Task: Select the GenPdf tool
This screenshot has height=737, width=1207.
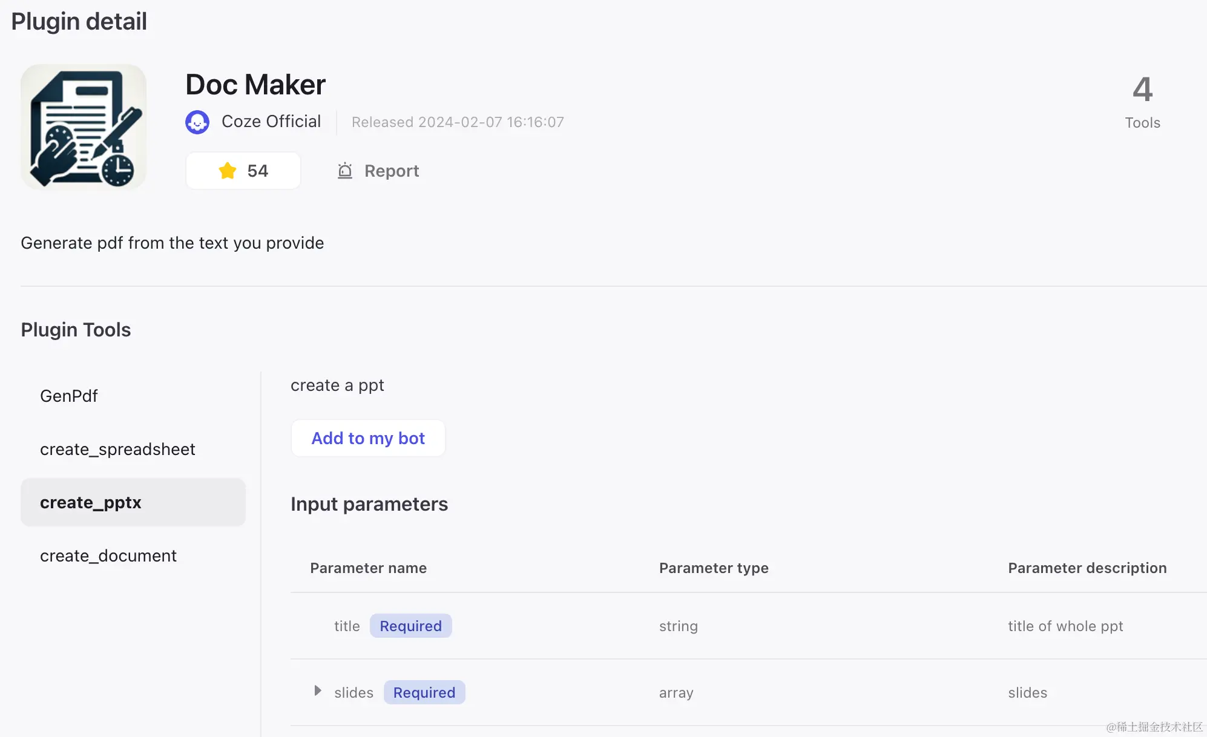Action: click(69, 396)
